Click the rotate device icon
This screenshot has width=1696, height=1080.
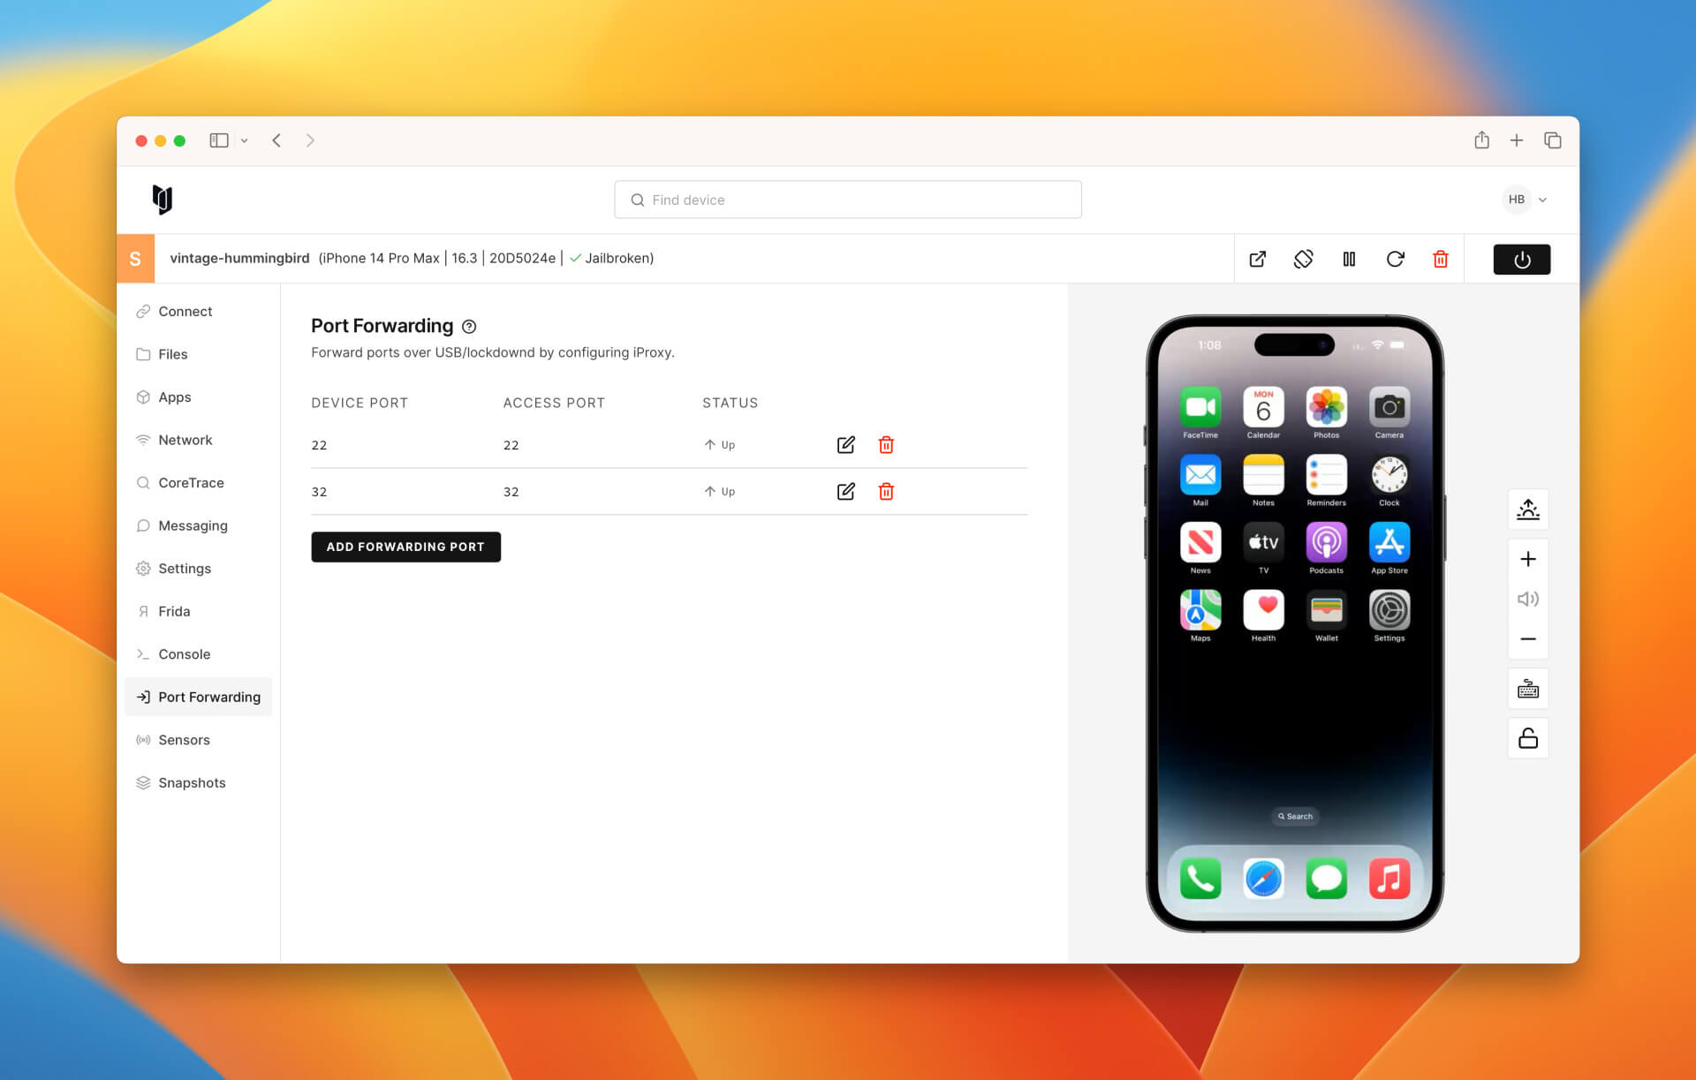pos(1303,259)
